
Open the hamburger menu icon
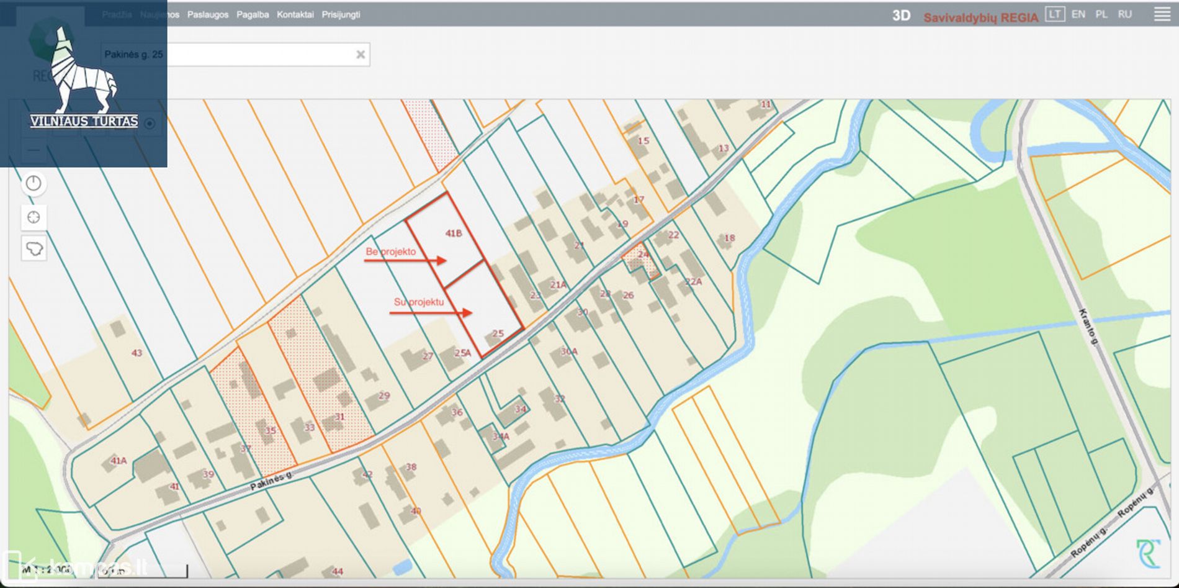click(x=1162, y=14)
